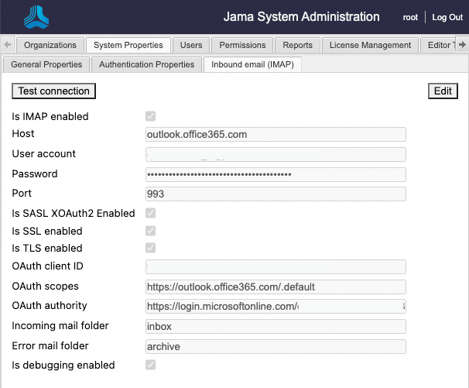The width and height of the screenshot is (469, 388).
Task: Click the OAuth authority label
Action: [50, 306]
